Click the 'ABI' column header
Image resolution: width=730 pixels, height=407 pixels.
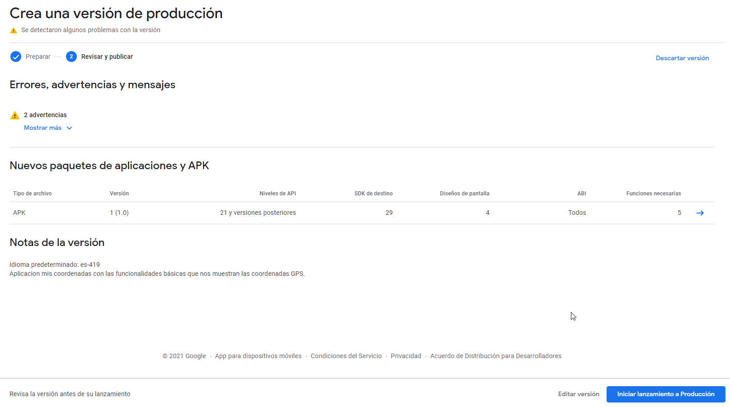point(582,194)
